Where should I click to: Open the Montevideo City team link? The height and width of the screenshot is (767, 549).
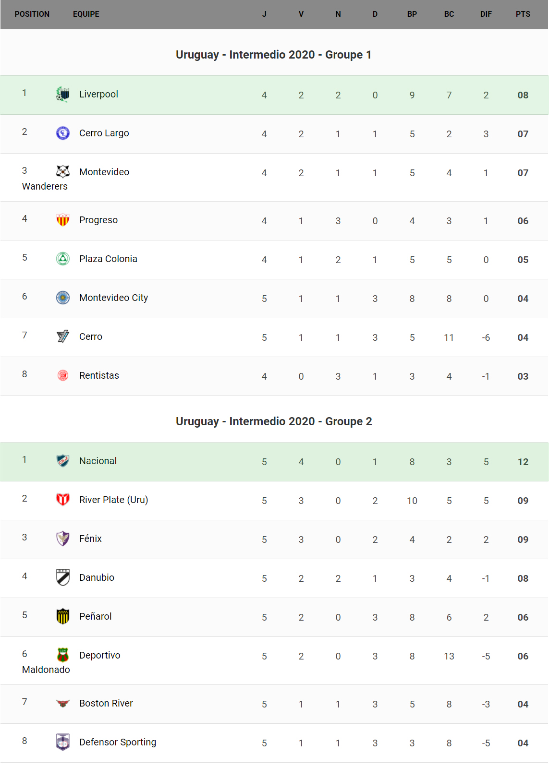113,298
